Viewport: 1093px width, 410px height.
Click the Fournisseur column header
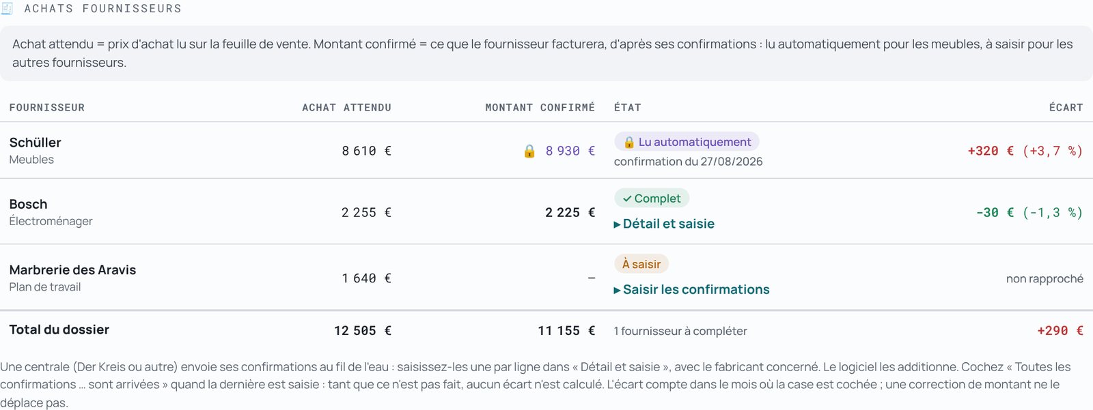click(47, 108)
